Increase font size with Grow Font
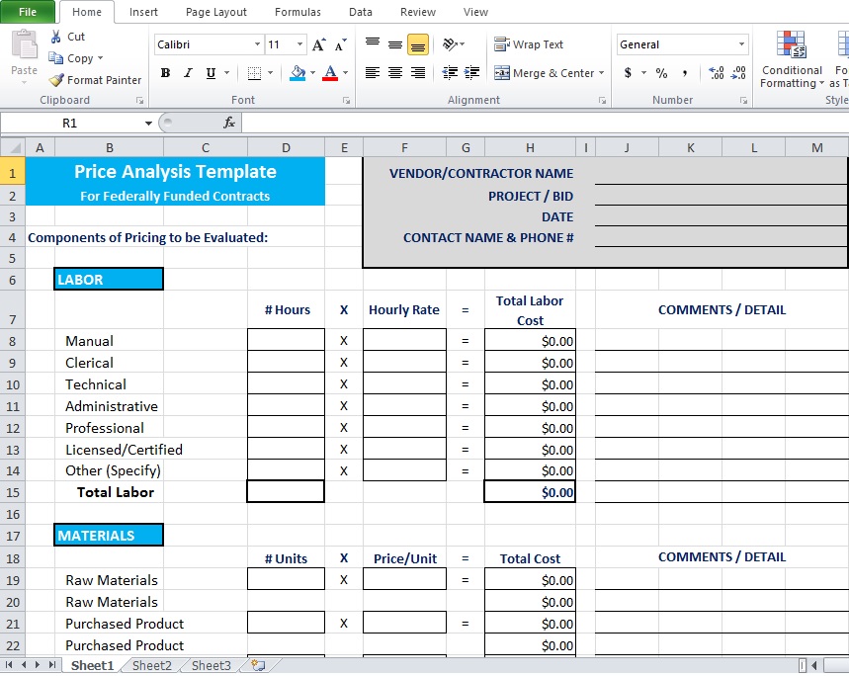849x676 pixels. click(x=319, y=44)
